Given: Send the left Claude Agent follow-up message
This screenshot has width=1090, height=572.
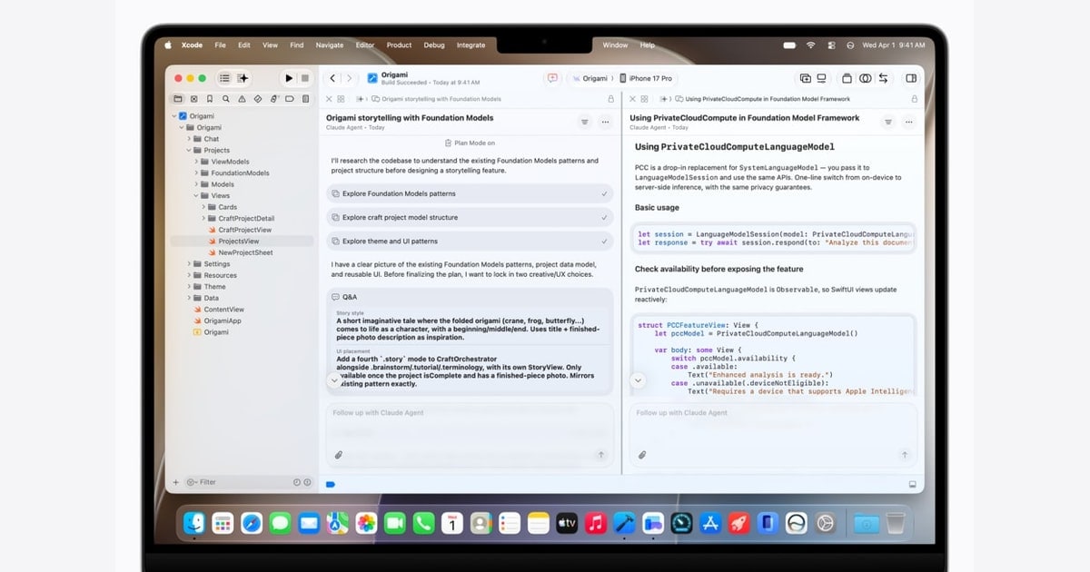Looking at the screenshot, I should (x=600, y=455).
